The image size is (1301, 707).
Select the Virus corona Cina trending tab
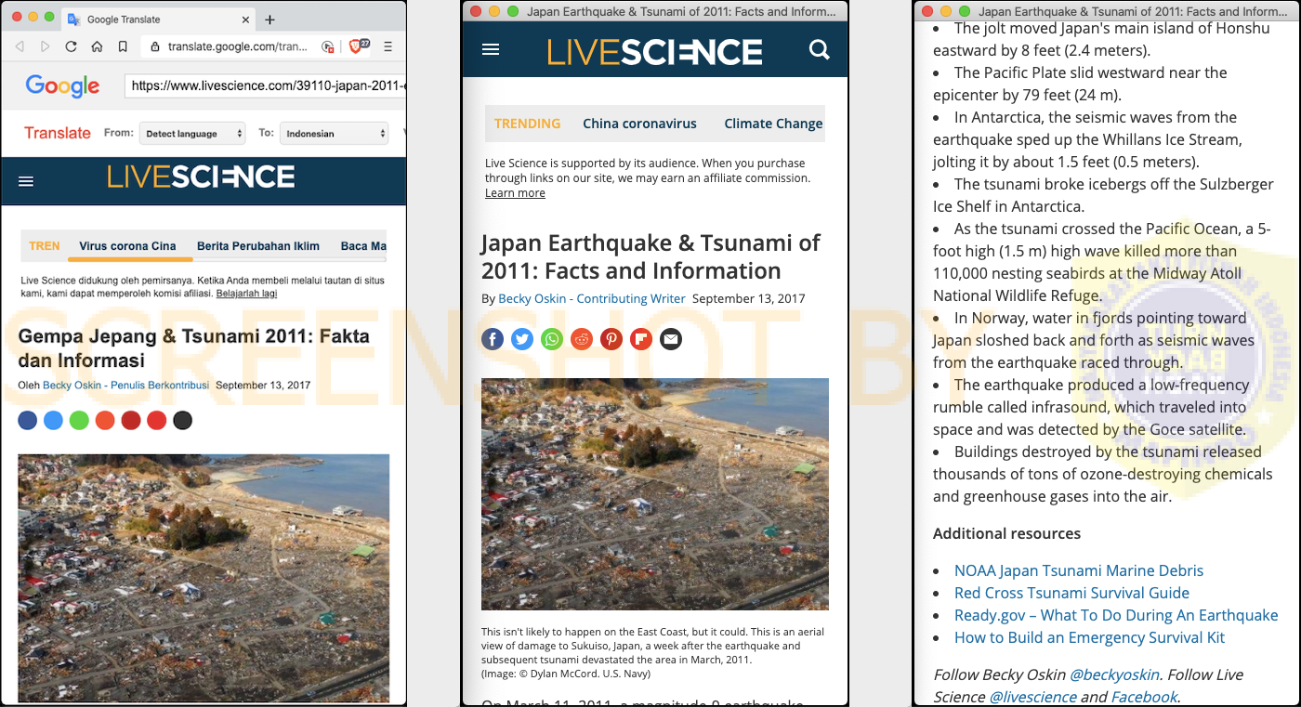coord(127,246)
